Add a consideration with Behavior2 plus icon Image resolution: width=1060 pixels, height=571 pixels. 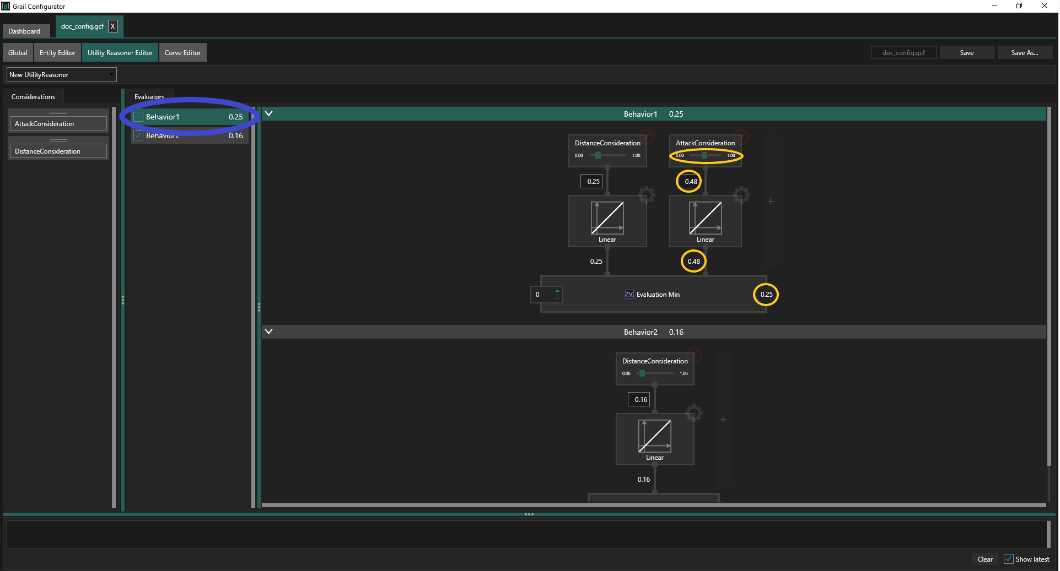[723, 420]
